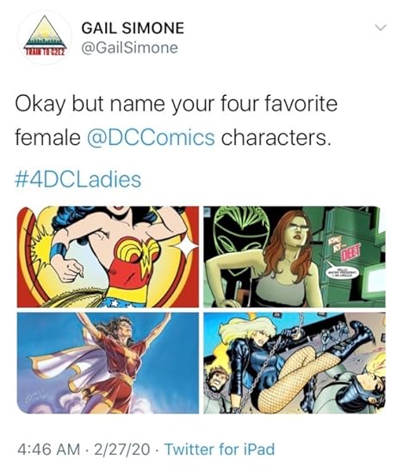View the Wonder Woman image
The width and height of the screenshot is (403, 466).
(x=108, y=257)
